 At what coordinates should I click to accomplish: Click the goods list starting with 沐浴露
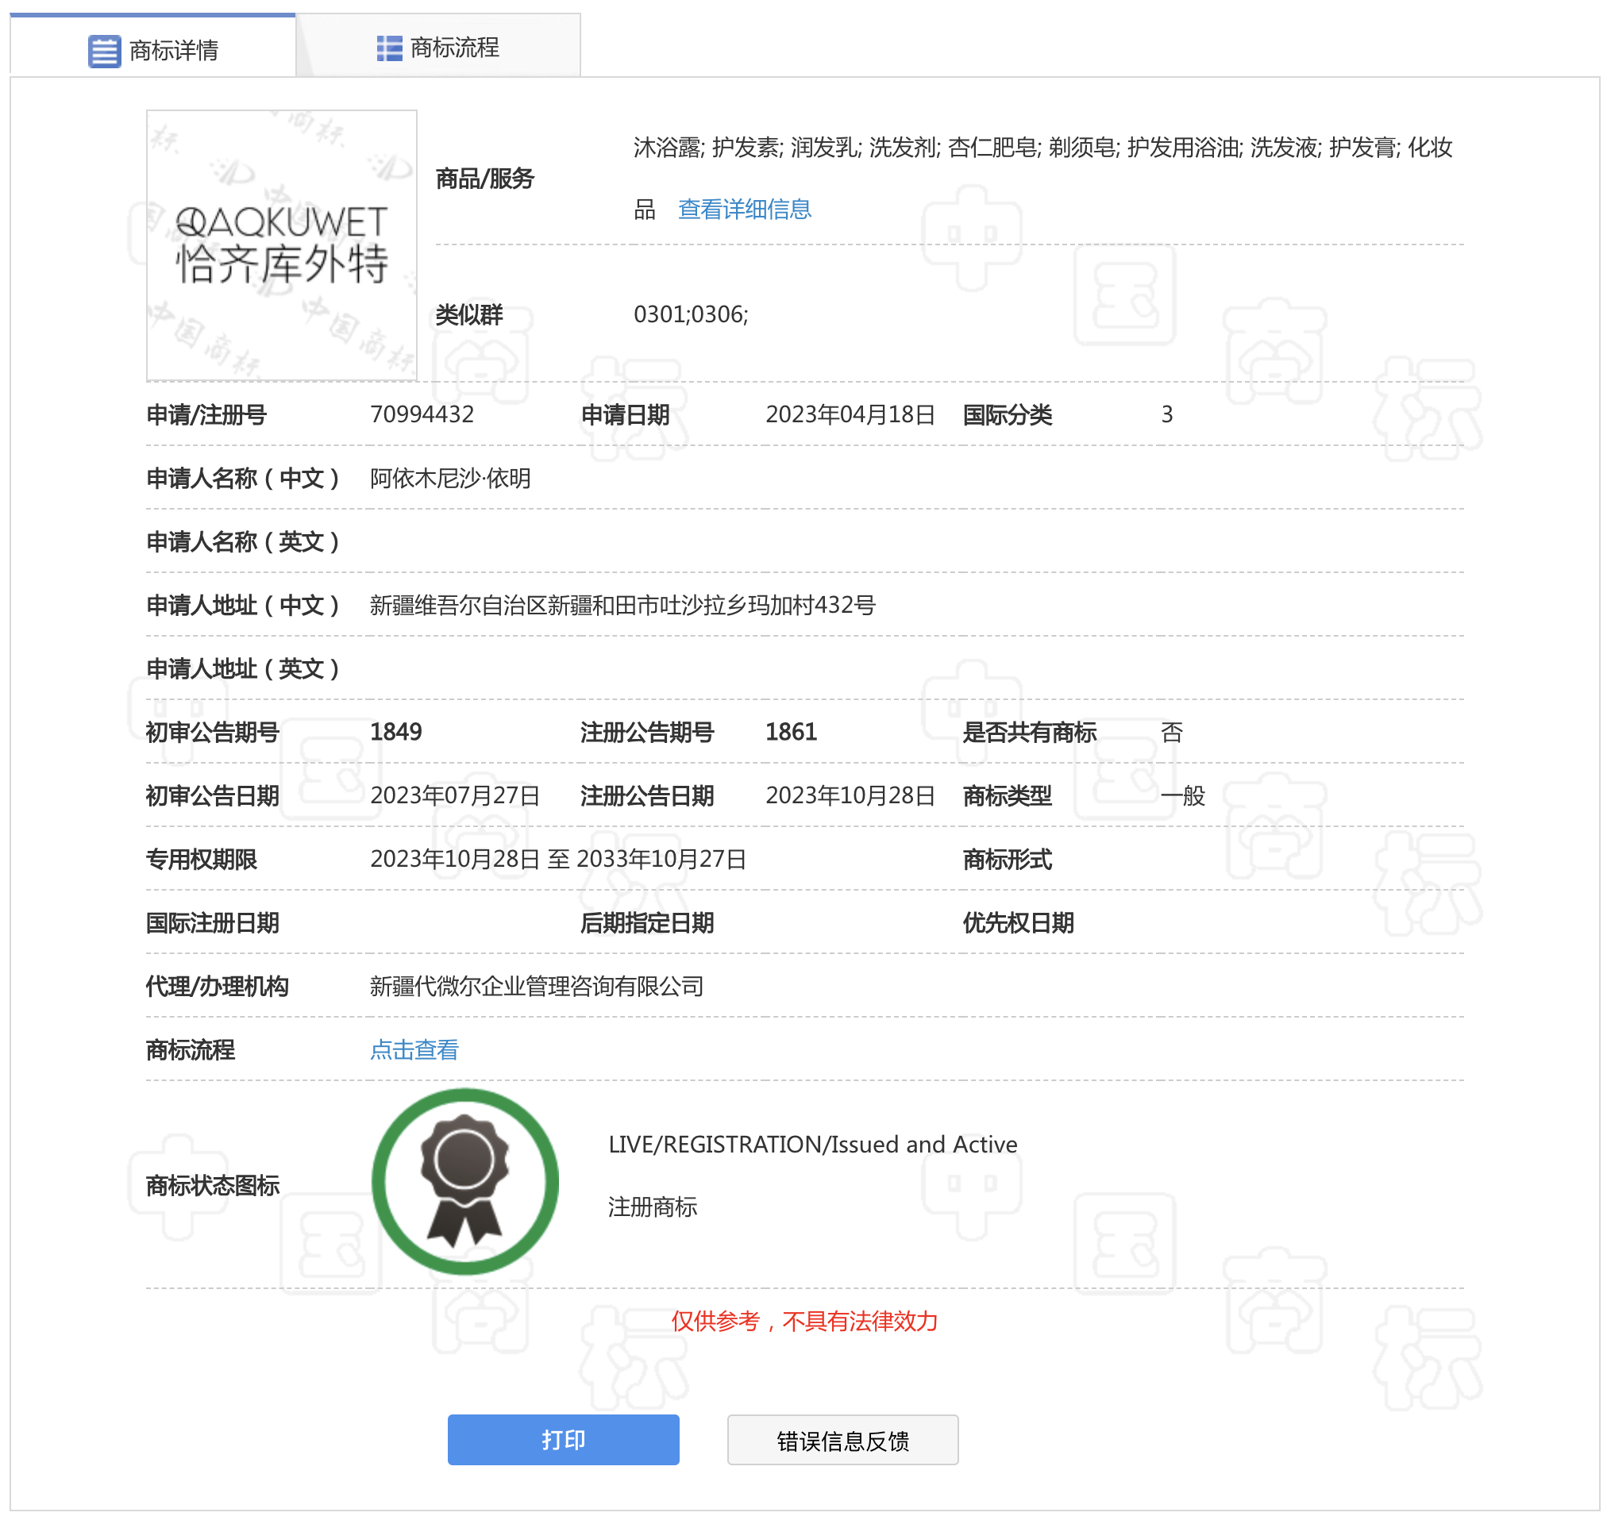coord(1042,178)
